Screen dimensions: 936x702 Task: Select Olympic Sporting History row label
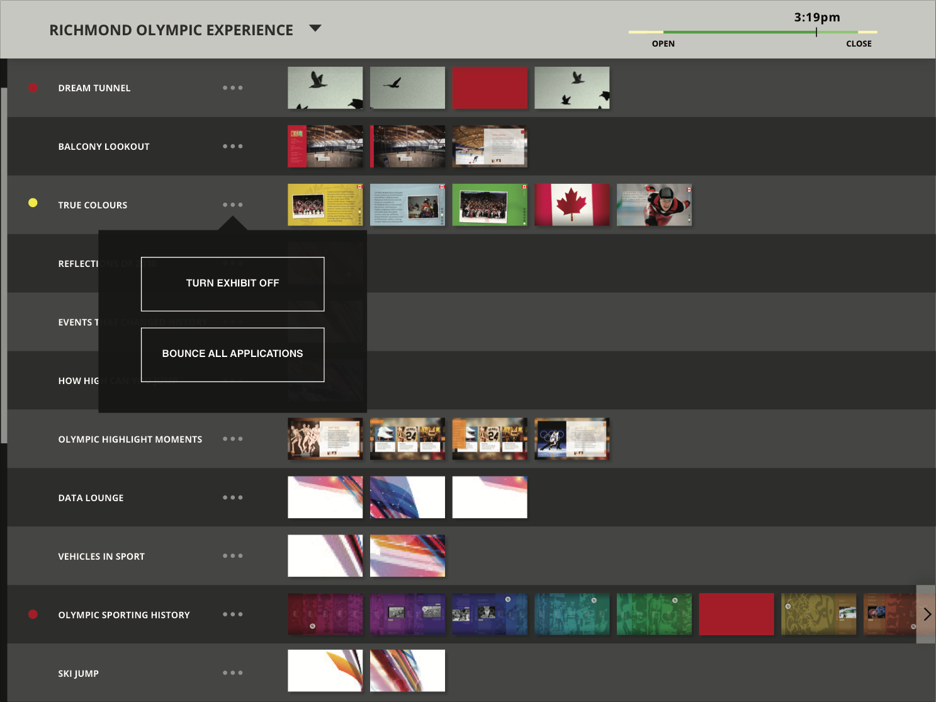tap(124, 615)
